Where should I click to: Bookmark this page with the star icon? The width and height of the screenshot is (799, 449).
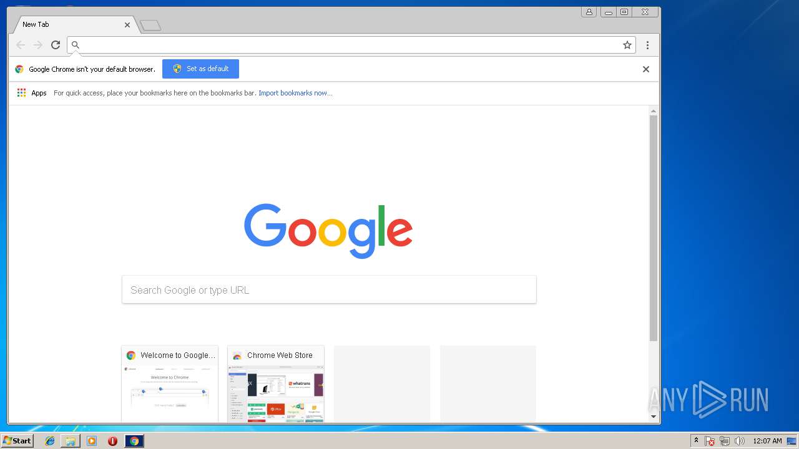(627, 45)
